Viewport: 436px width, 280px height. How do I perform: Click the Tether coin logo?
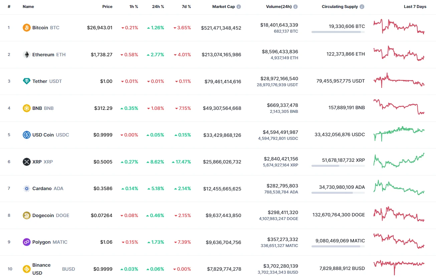click(x=26, y=81)
